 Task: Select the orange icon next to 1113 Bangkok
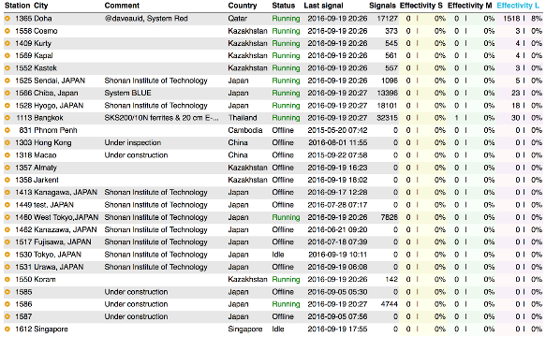[x=7, y=118]
